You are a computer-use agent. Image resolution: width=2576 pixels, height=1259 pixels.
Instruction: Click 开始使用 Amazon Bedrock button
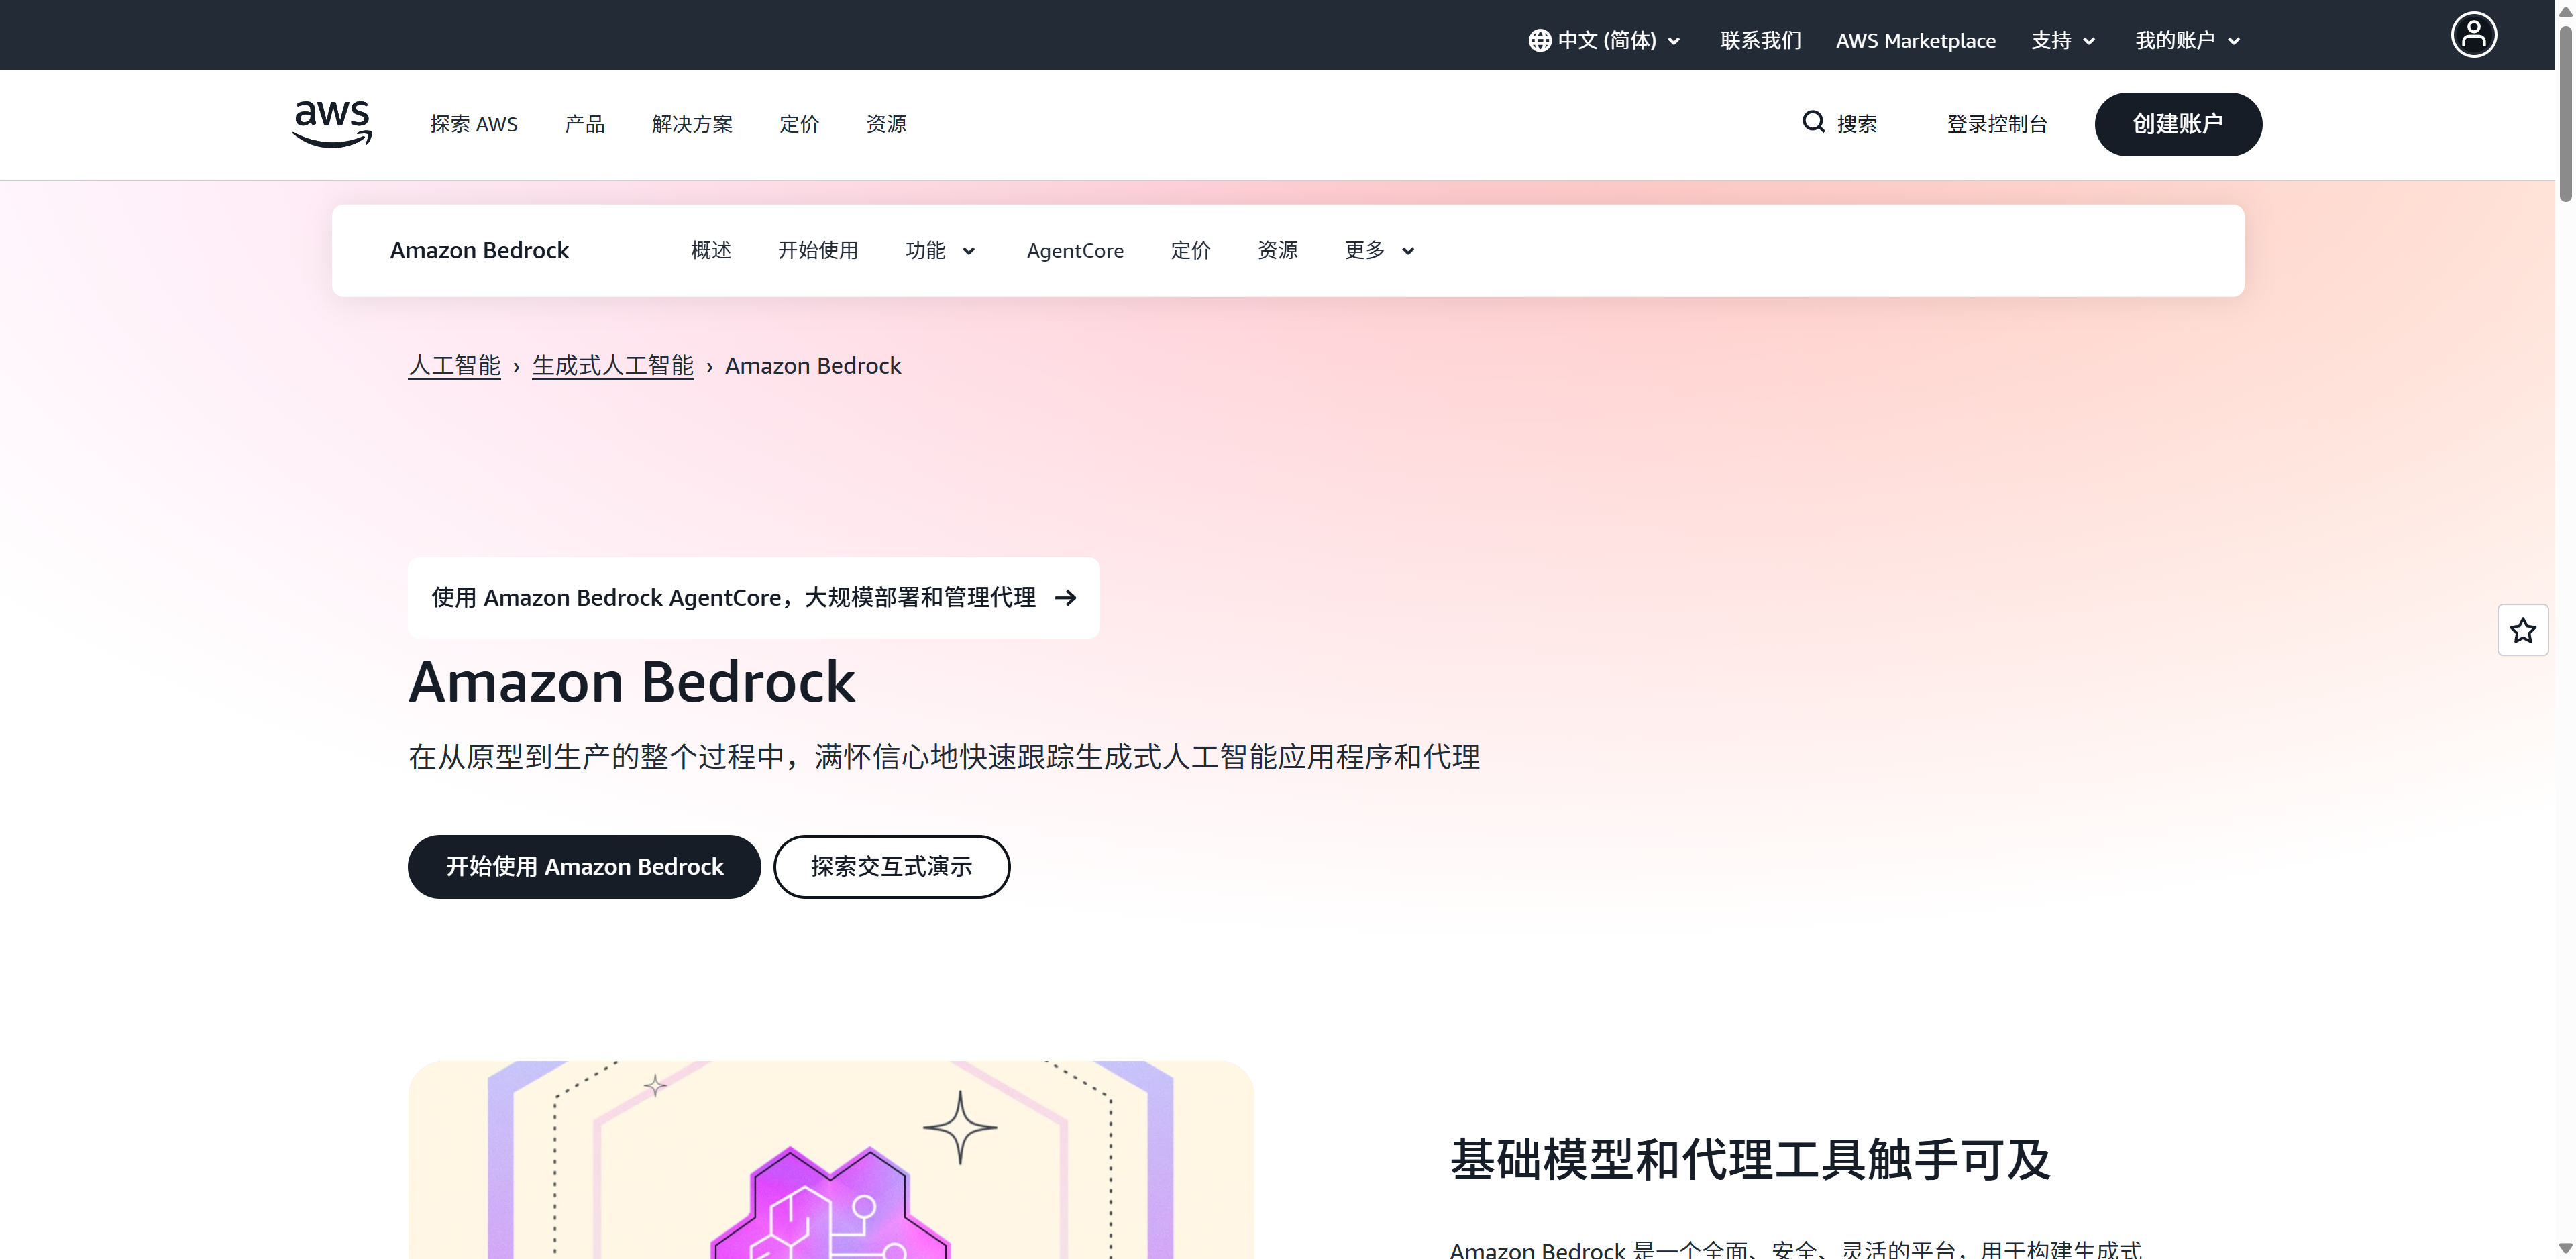584,866
